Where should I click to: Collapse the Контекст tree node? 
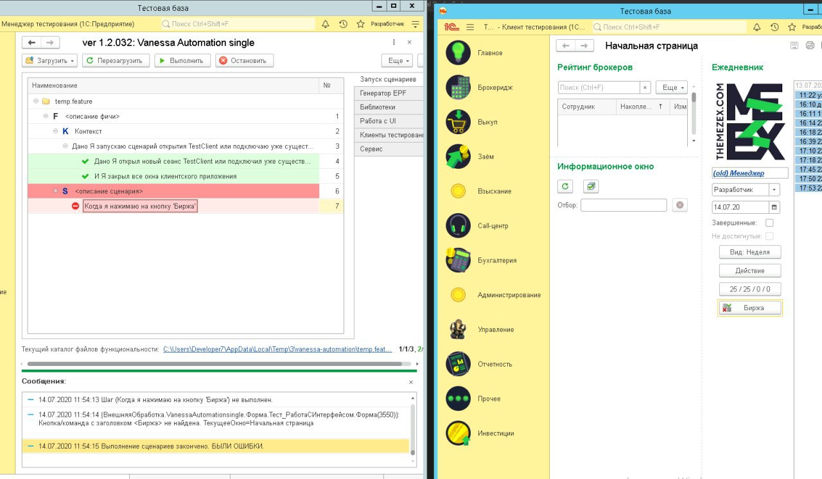55,132
